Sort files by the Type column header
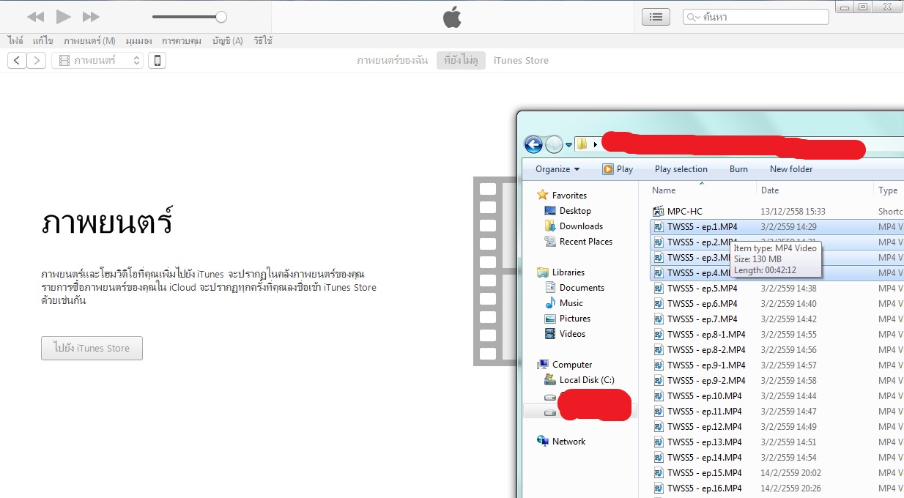Image resolution: width=904 pixels, height=498 pixels. click(888, 190)
